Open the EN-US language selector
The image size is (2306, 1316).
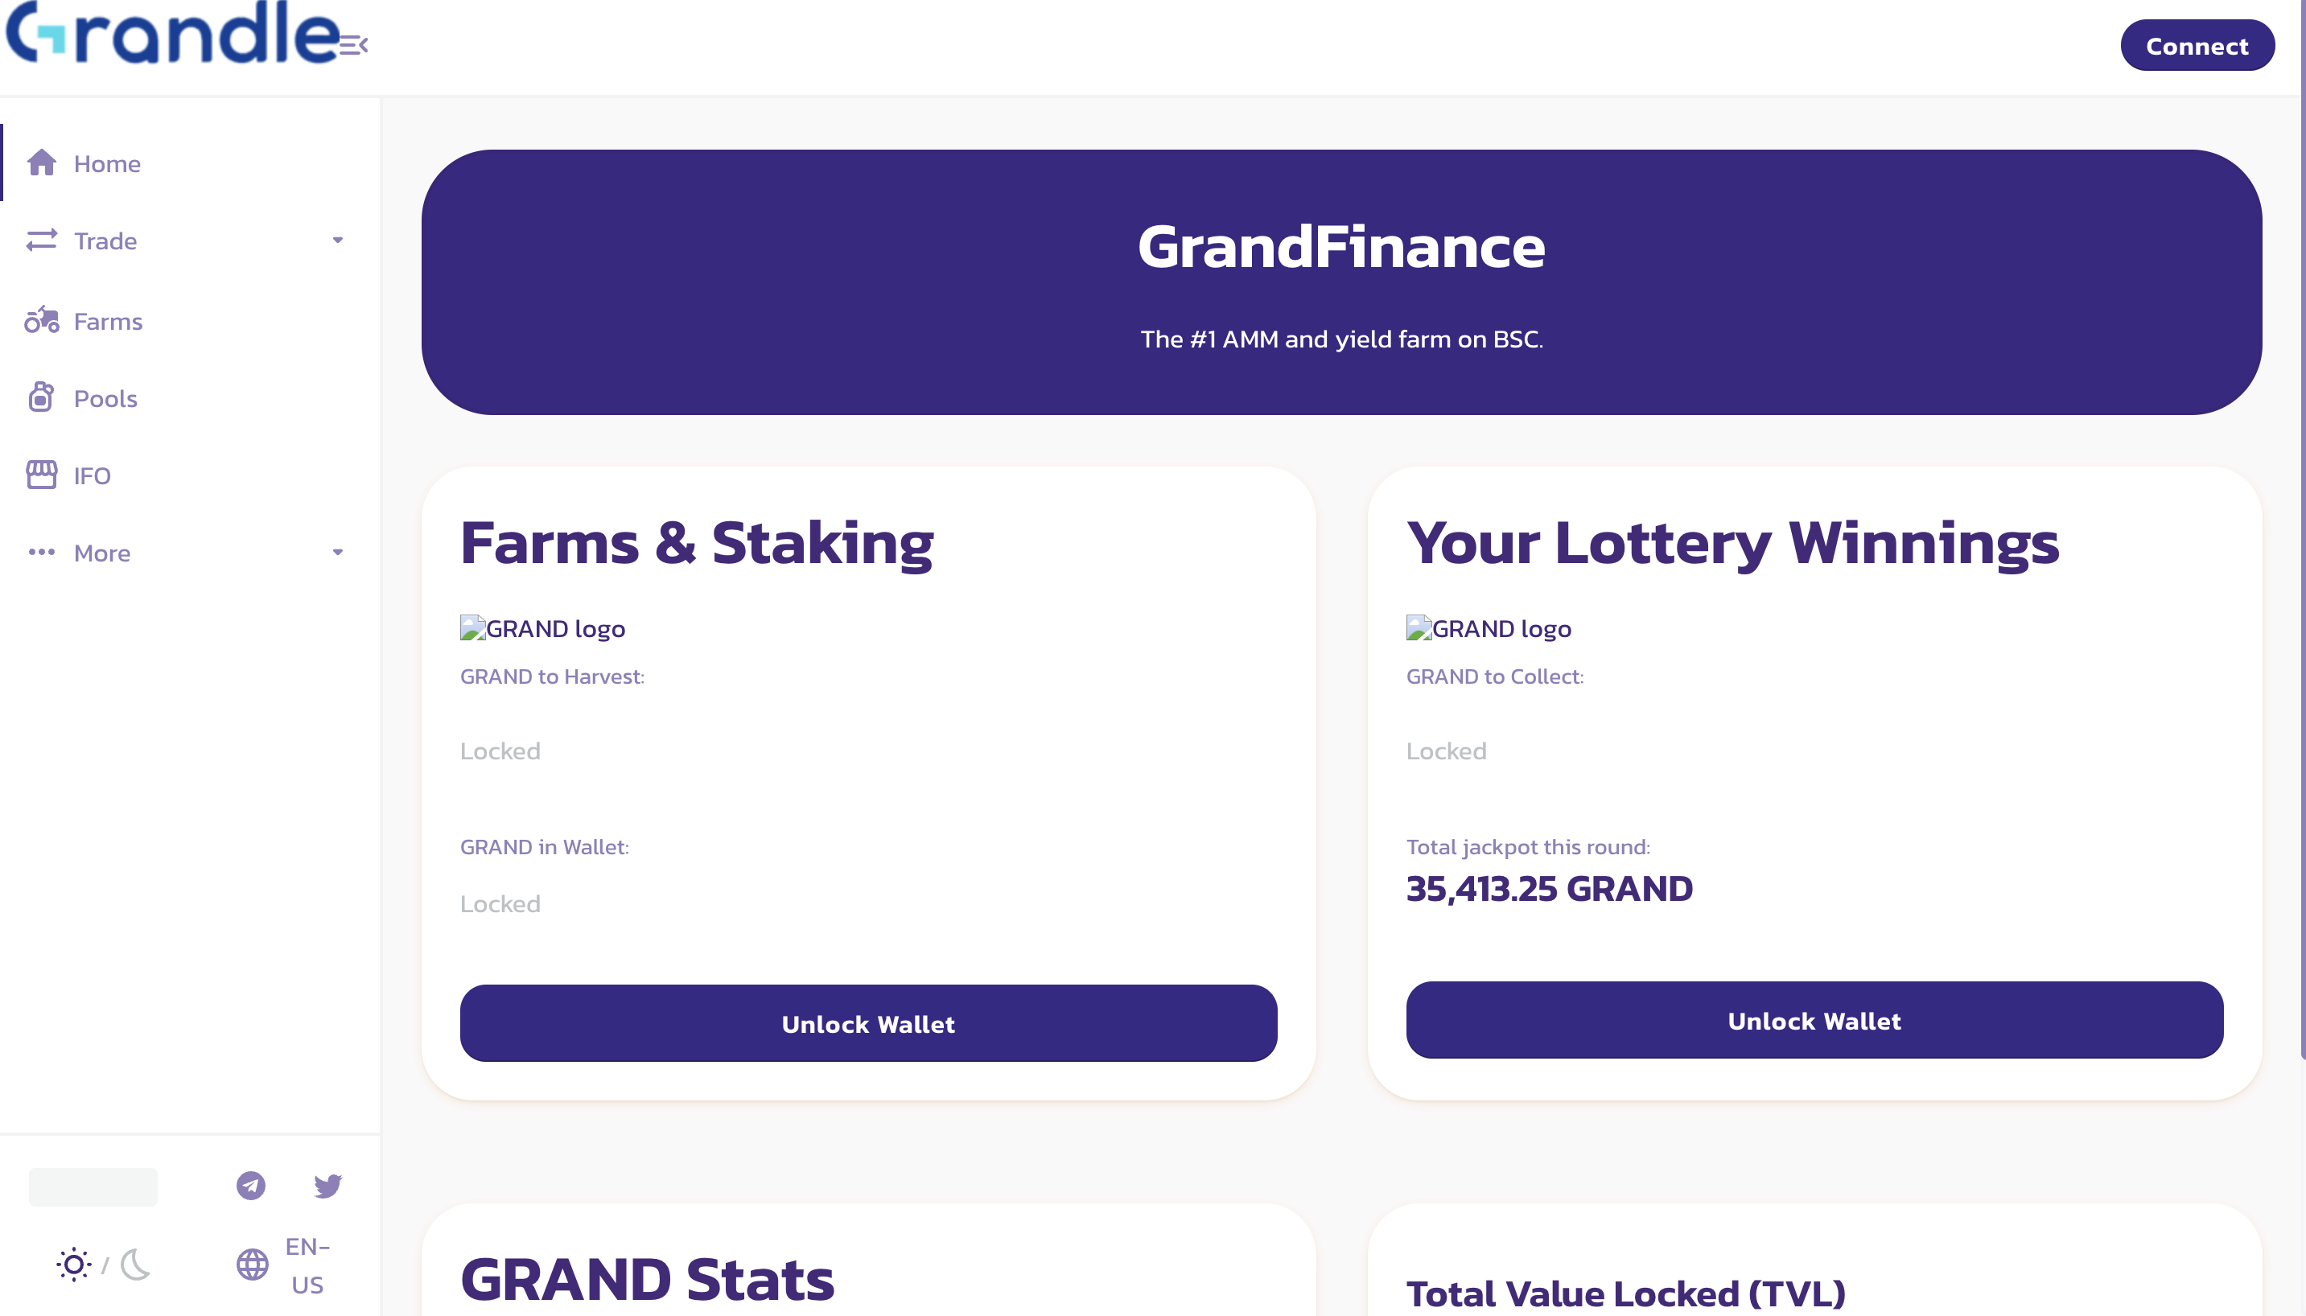click(307, 1265)
